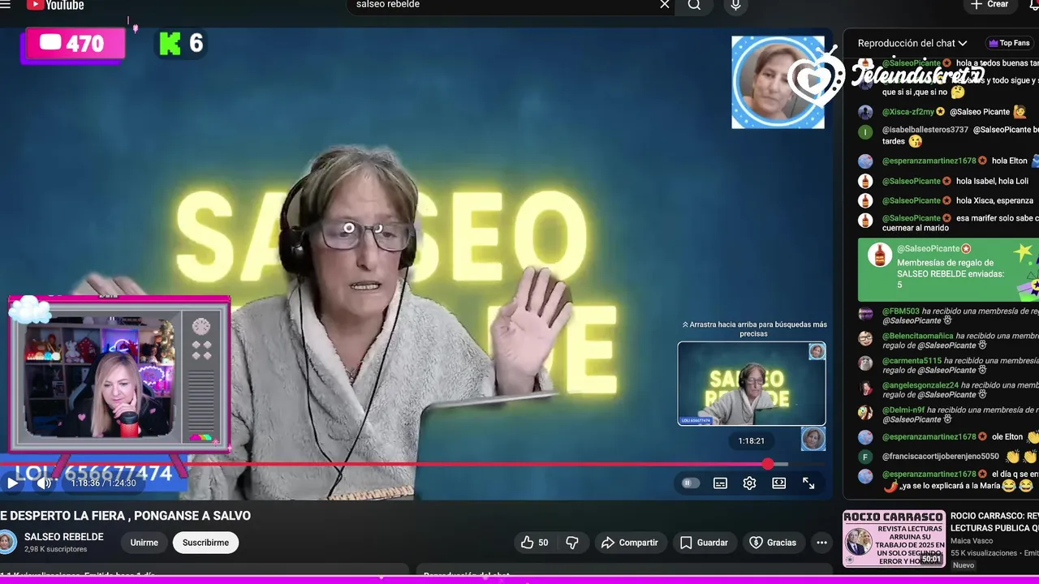This screenshot has width=1039, height=584.
Task: Click @franciscacortijoberenjeno5050 chat username
Action: click(941, 457)
